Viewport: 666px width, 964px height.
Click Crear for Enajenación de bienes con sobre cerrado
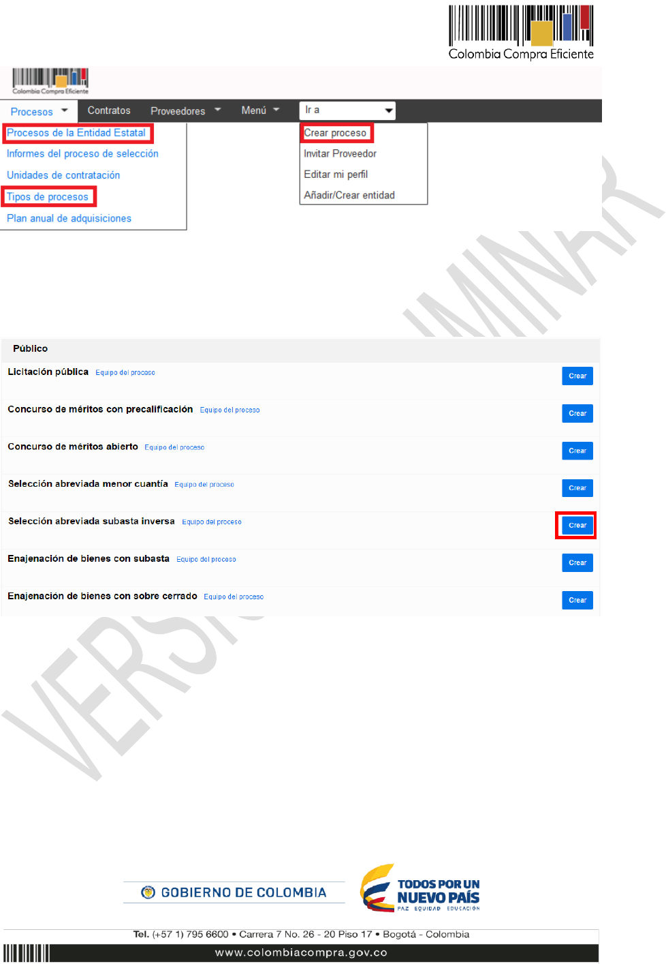[577, 601]
